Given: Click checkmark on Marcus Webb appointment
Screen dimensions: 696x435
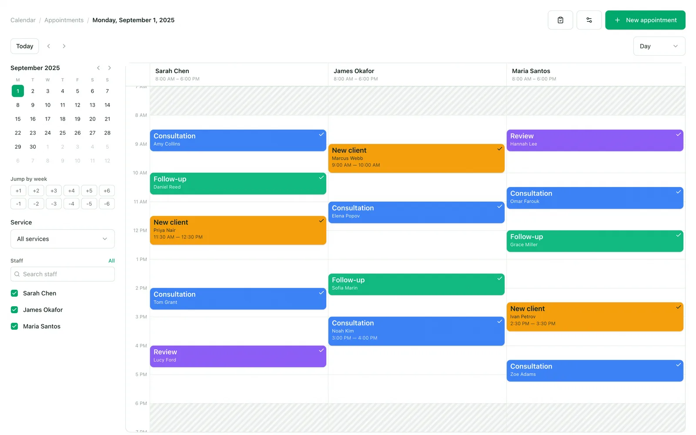Looking at the screenshot, I should (x=500, y=149).
